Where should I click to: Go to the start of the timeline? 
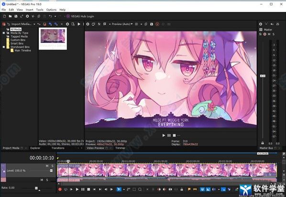pos(94,189)
